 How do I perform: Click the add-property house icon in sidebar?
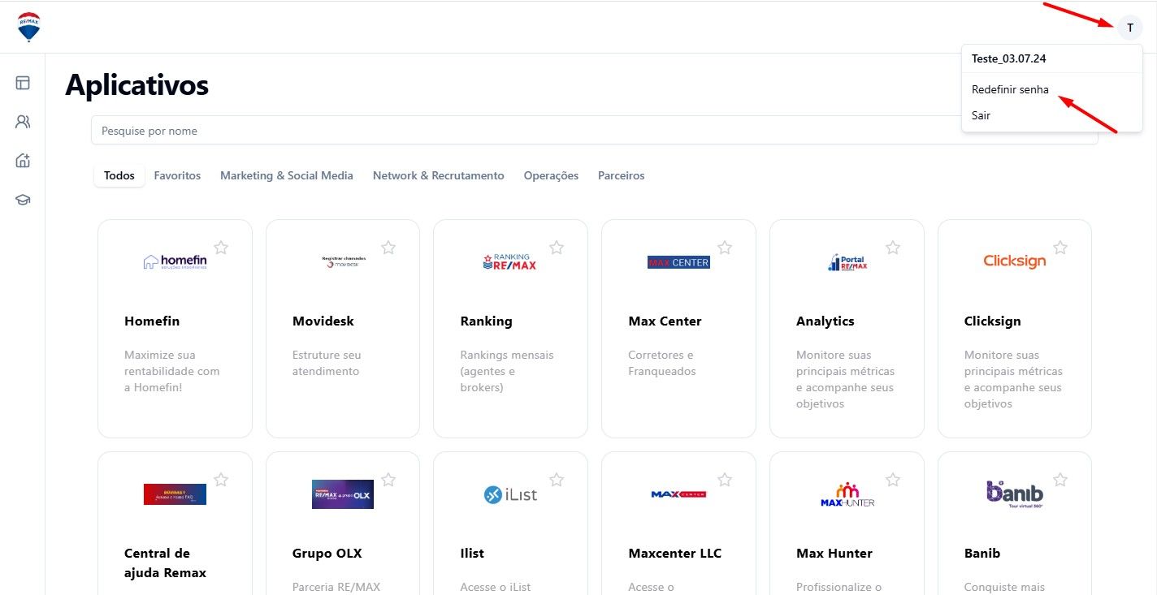click(23, 161)
